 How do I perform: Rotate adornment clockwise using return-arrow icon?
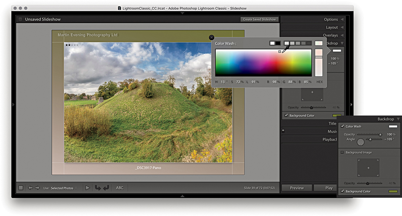click(106, 188)
